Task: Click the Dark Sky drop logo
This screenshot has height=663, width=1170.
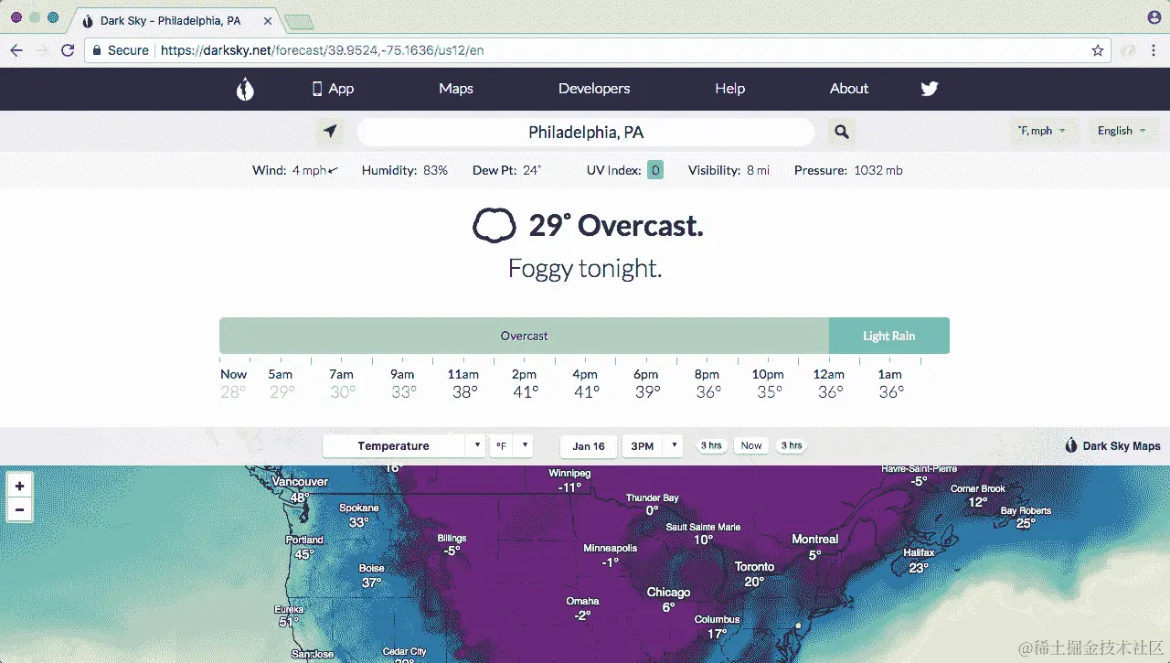Action: click(x=244, y=89)
